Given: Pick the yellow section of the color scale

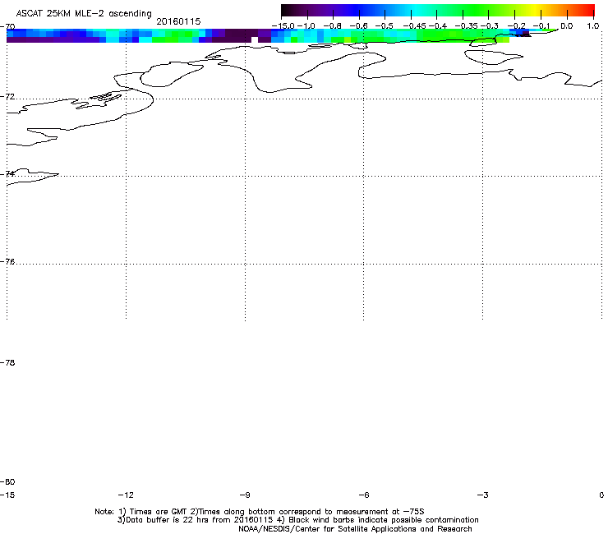Looking at the screenshot, I should [x=535, y=10].
